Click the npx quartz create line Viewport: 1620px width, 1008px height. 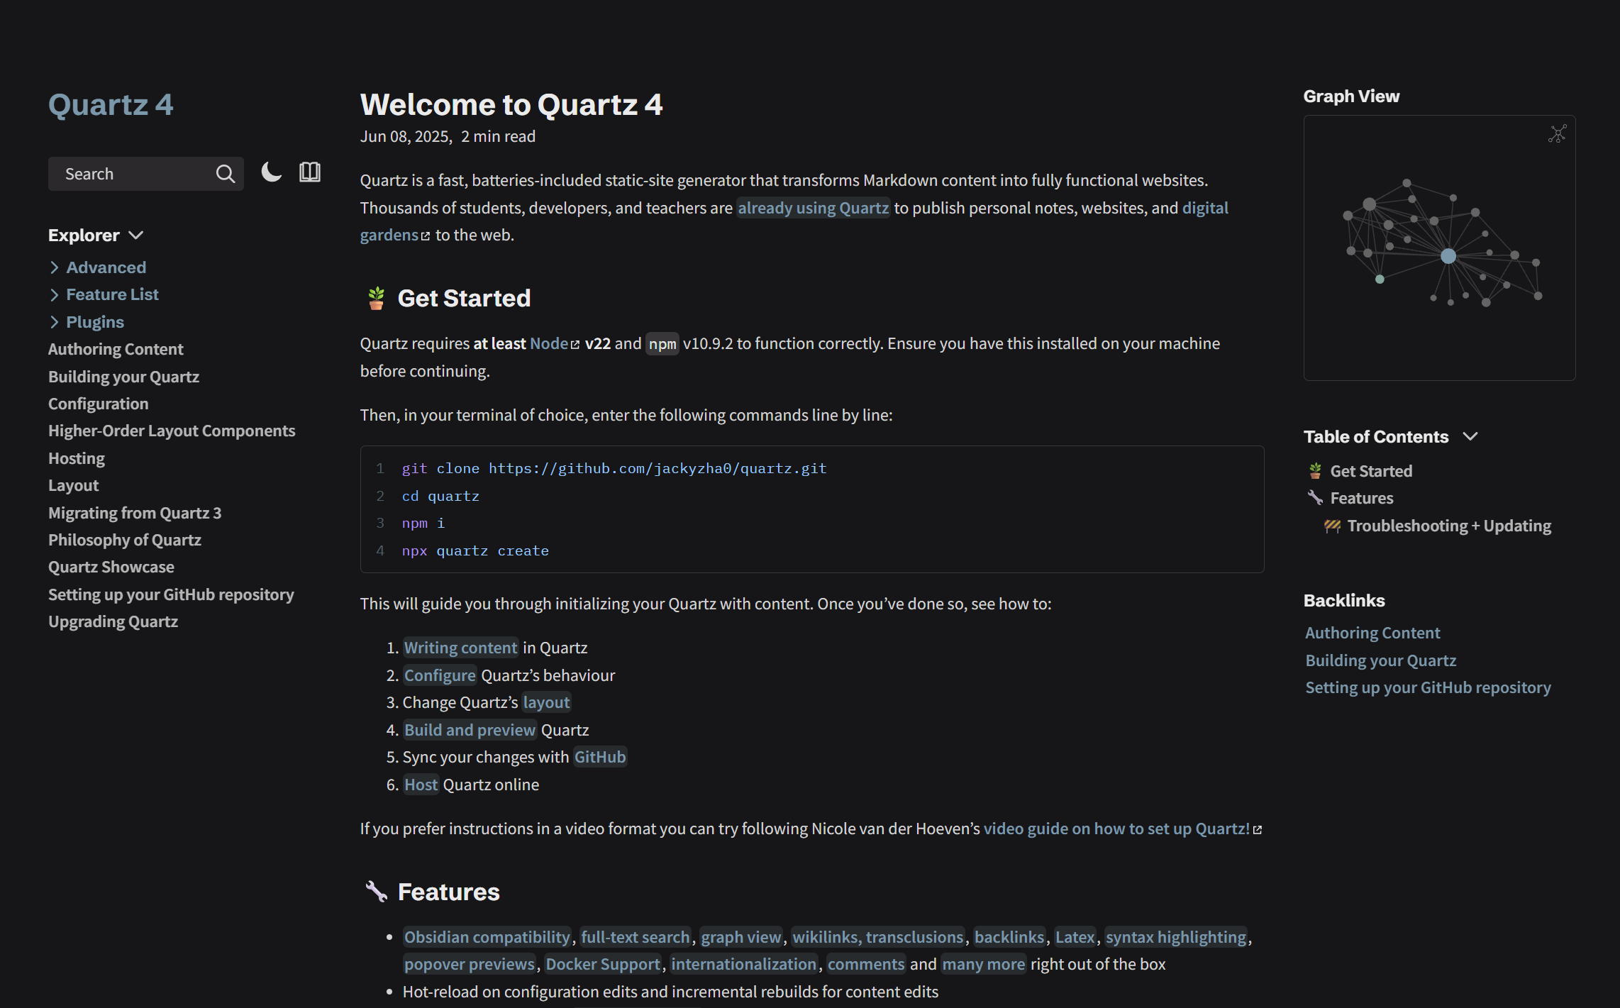coord(475,550)
